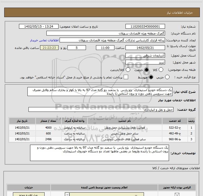Click the general need description text box
Viewport: 203px width, 196px height.
coord(100,92)
